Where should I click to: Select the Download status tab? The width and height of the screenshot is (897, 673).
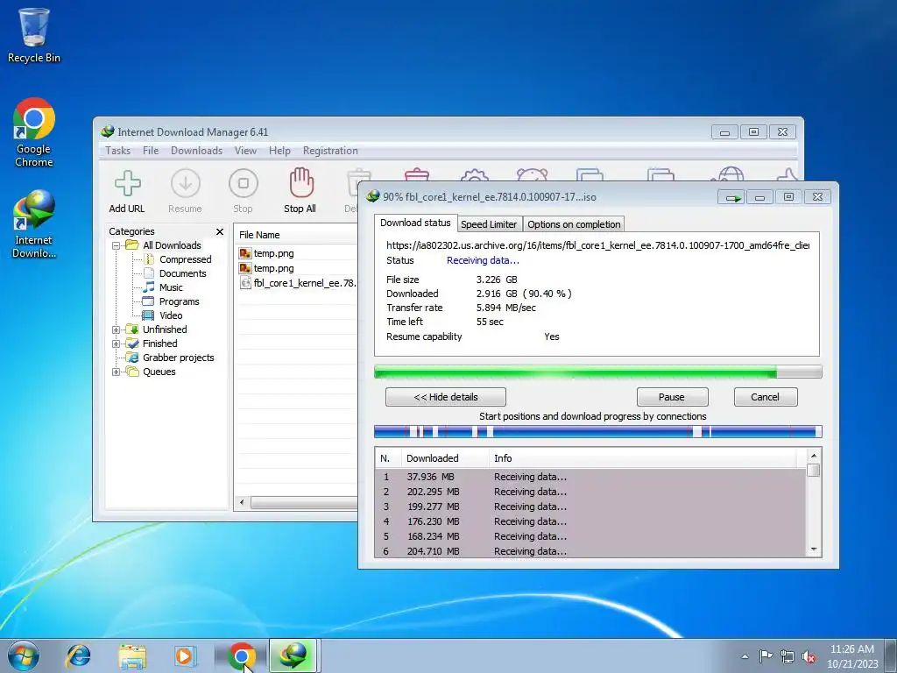415,223
